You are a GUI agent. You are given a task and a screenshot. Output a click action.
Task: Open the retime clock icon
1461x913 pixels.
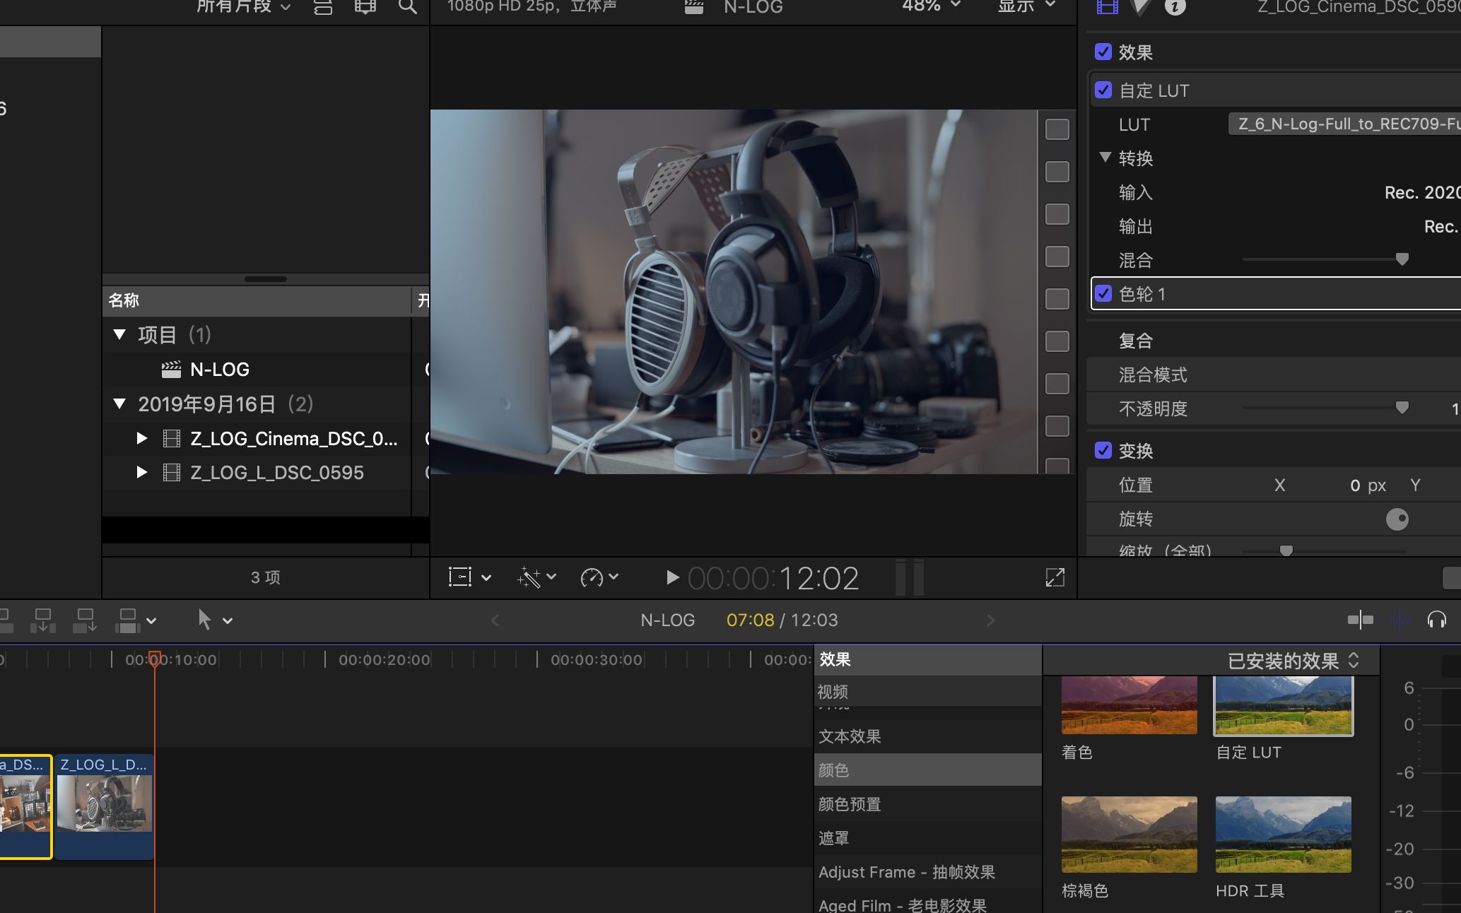(594, 577)
